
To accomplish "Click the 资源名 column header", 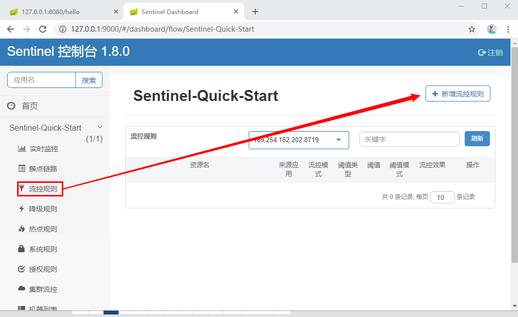I will click(199, 165).
